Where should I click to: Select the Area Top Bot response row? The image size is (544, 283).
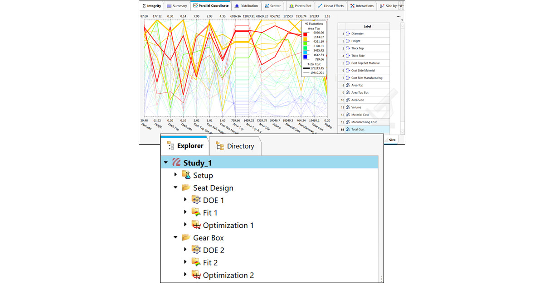click(x=364, y=92)
